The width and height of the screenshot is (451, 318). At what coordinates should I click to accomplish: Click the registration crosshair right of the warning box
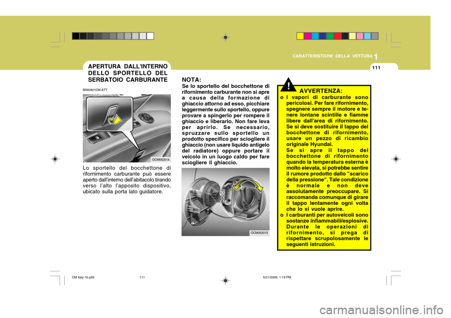pos(396,159)
